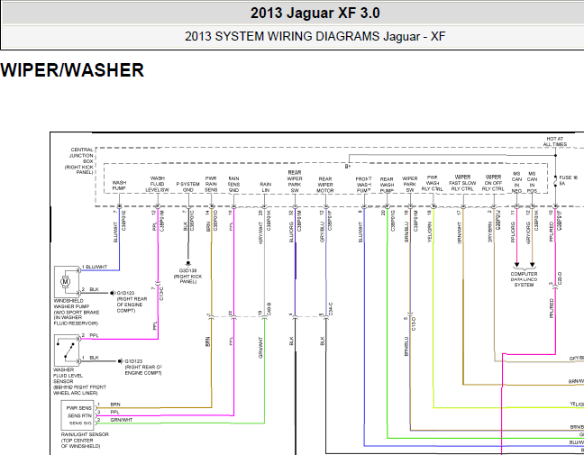
Task: Select the WASHER FLUID LEVEL SENSOR label
Action: 79,381
